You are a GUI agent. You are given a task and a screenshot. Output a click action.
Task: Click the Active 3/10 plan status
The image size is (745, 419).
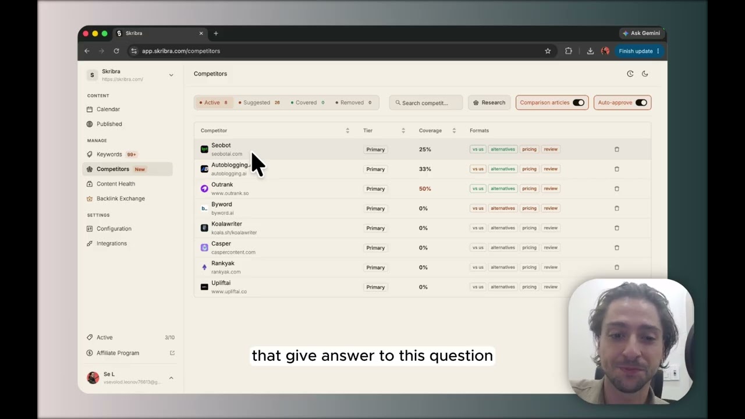130,338
